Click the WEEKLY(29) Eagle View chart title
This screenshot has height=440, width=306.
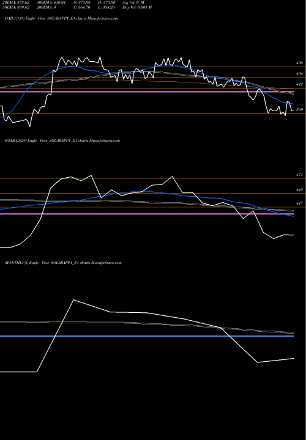coord(62,141)
